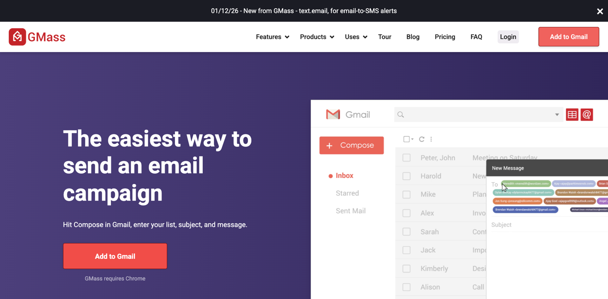Open the Tour page
Screen dimensions: 608x299
click(385, 37)
